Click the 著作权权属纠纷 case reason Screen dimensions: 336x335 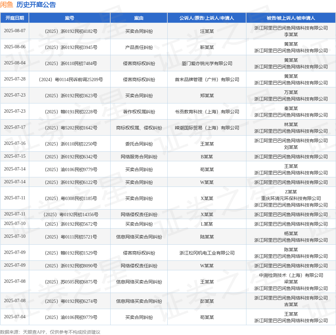point(139,112)
